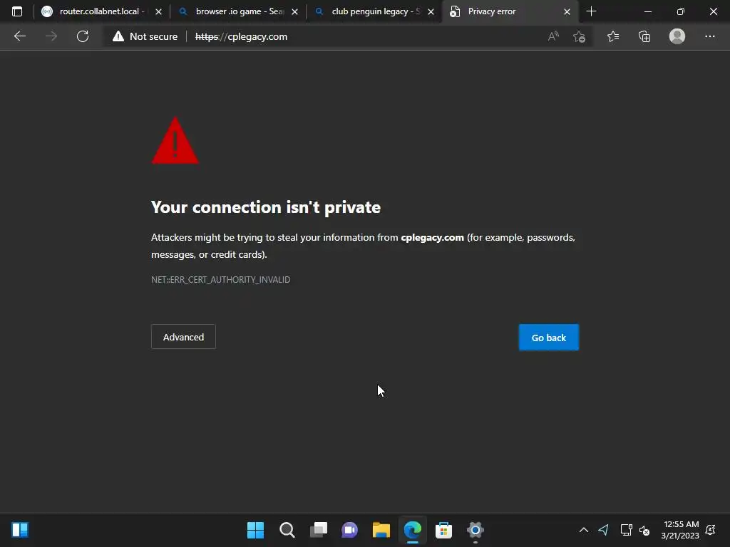Click the forward navigation arrow
Screen dimensions: 730x547
click(51, 36)
